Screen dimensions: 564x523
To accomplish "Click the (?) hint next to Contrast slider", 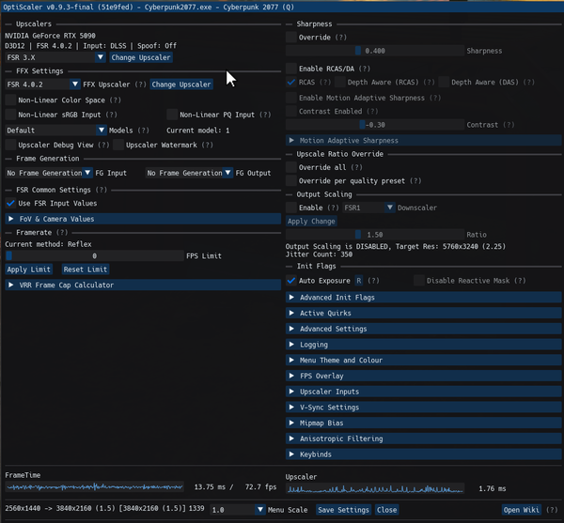I will (x=509, y=125).
